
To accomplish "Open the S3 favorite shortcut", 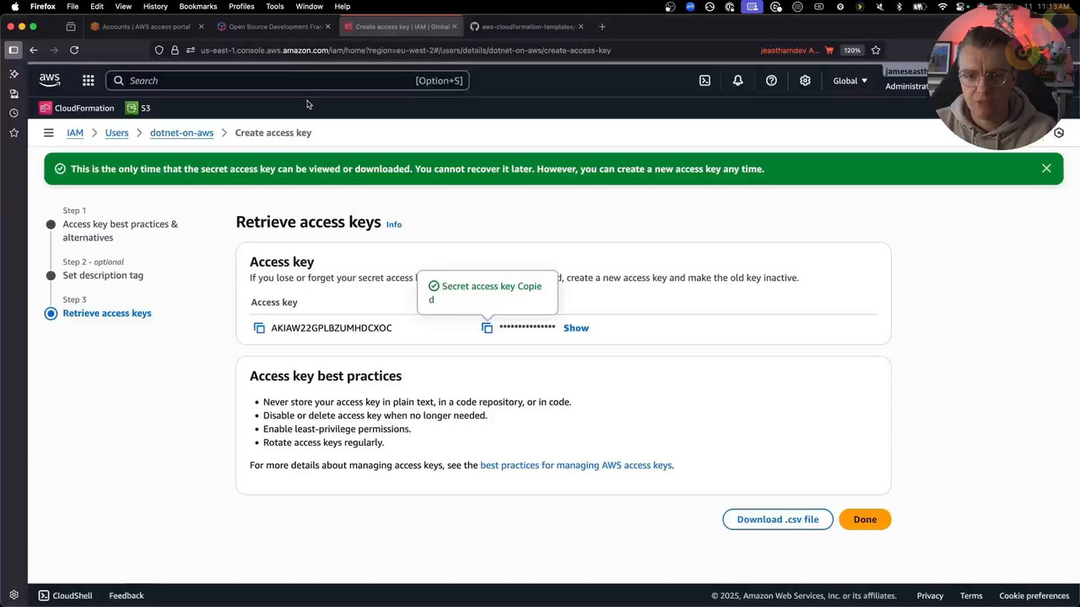I will click(x=138, y=108).
